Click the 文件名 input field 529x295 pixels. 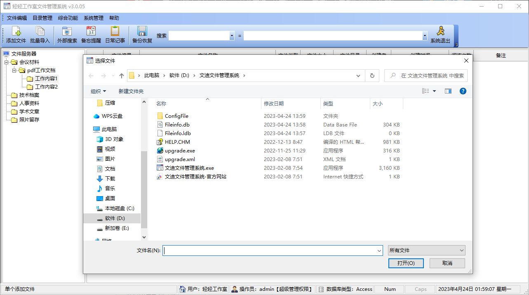(273, 251)
